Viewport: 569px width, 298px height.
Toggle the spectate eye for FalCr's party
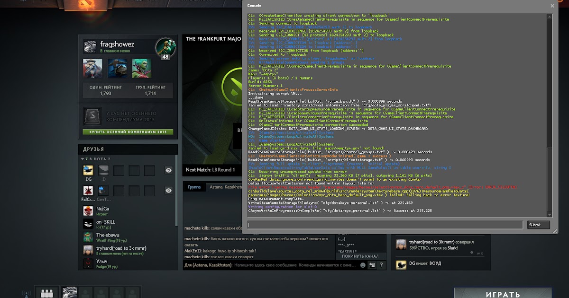168,190
